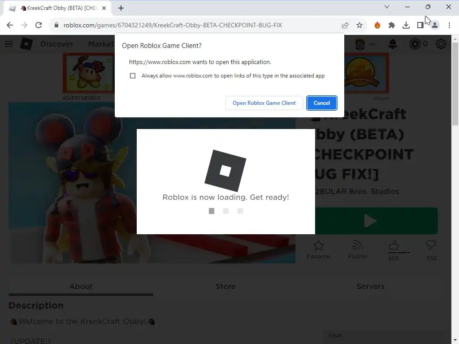The width and height of the screenshot is (459, 344).
Task: Check Always allow www.roblox.com checkbox
Action: coord(133,76)
